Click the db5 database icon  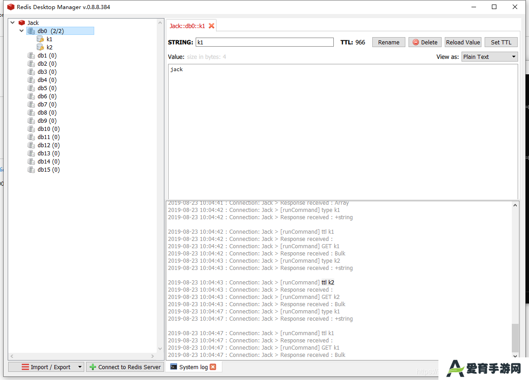31,88
